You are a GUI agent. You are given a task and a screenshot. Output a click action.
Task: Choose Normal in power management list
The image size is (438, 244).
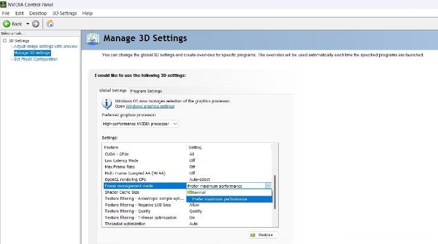point(200,193)
